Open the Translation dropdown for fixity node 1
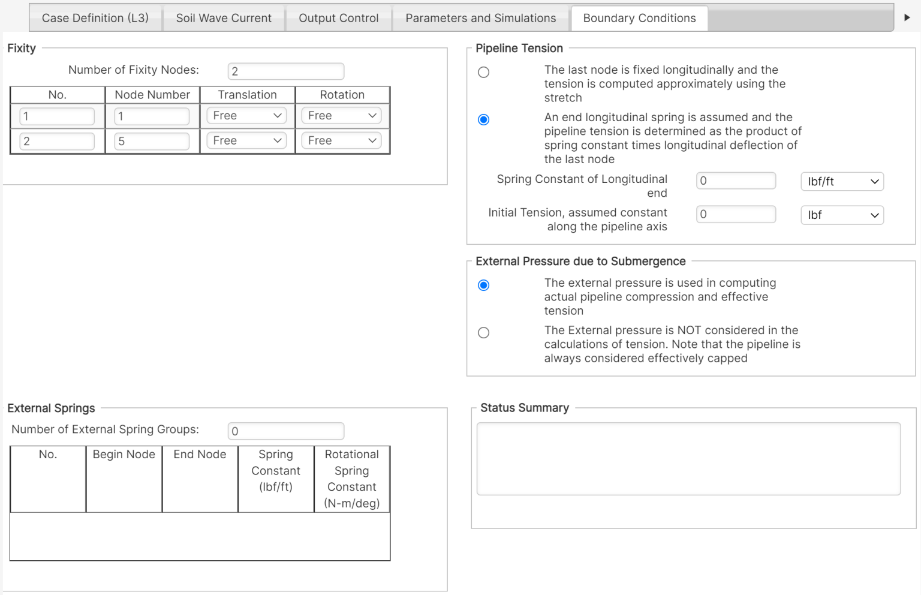Viewport: 921px width, 595px height. (246, 115)
